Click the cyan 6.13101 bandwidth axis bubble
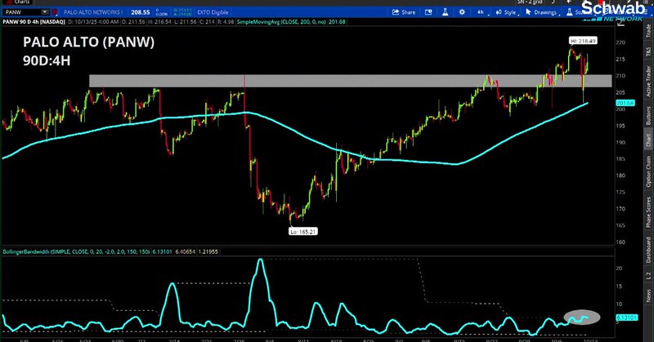This screenshot has height=342, width=654. [626, 318]
